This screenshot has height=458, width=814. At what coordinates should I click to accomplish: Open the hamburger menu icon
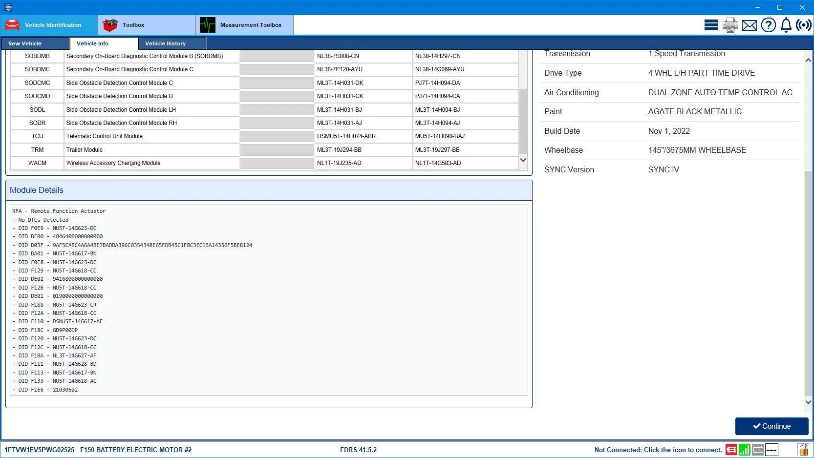click(711, 25)
